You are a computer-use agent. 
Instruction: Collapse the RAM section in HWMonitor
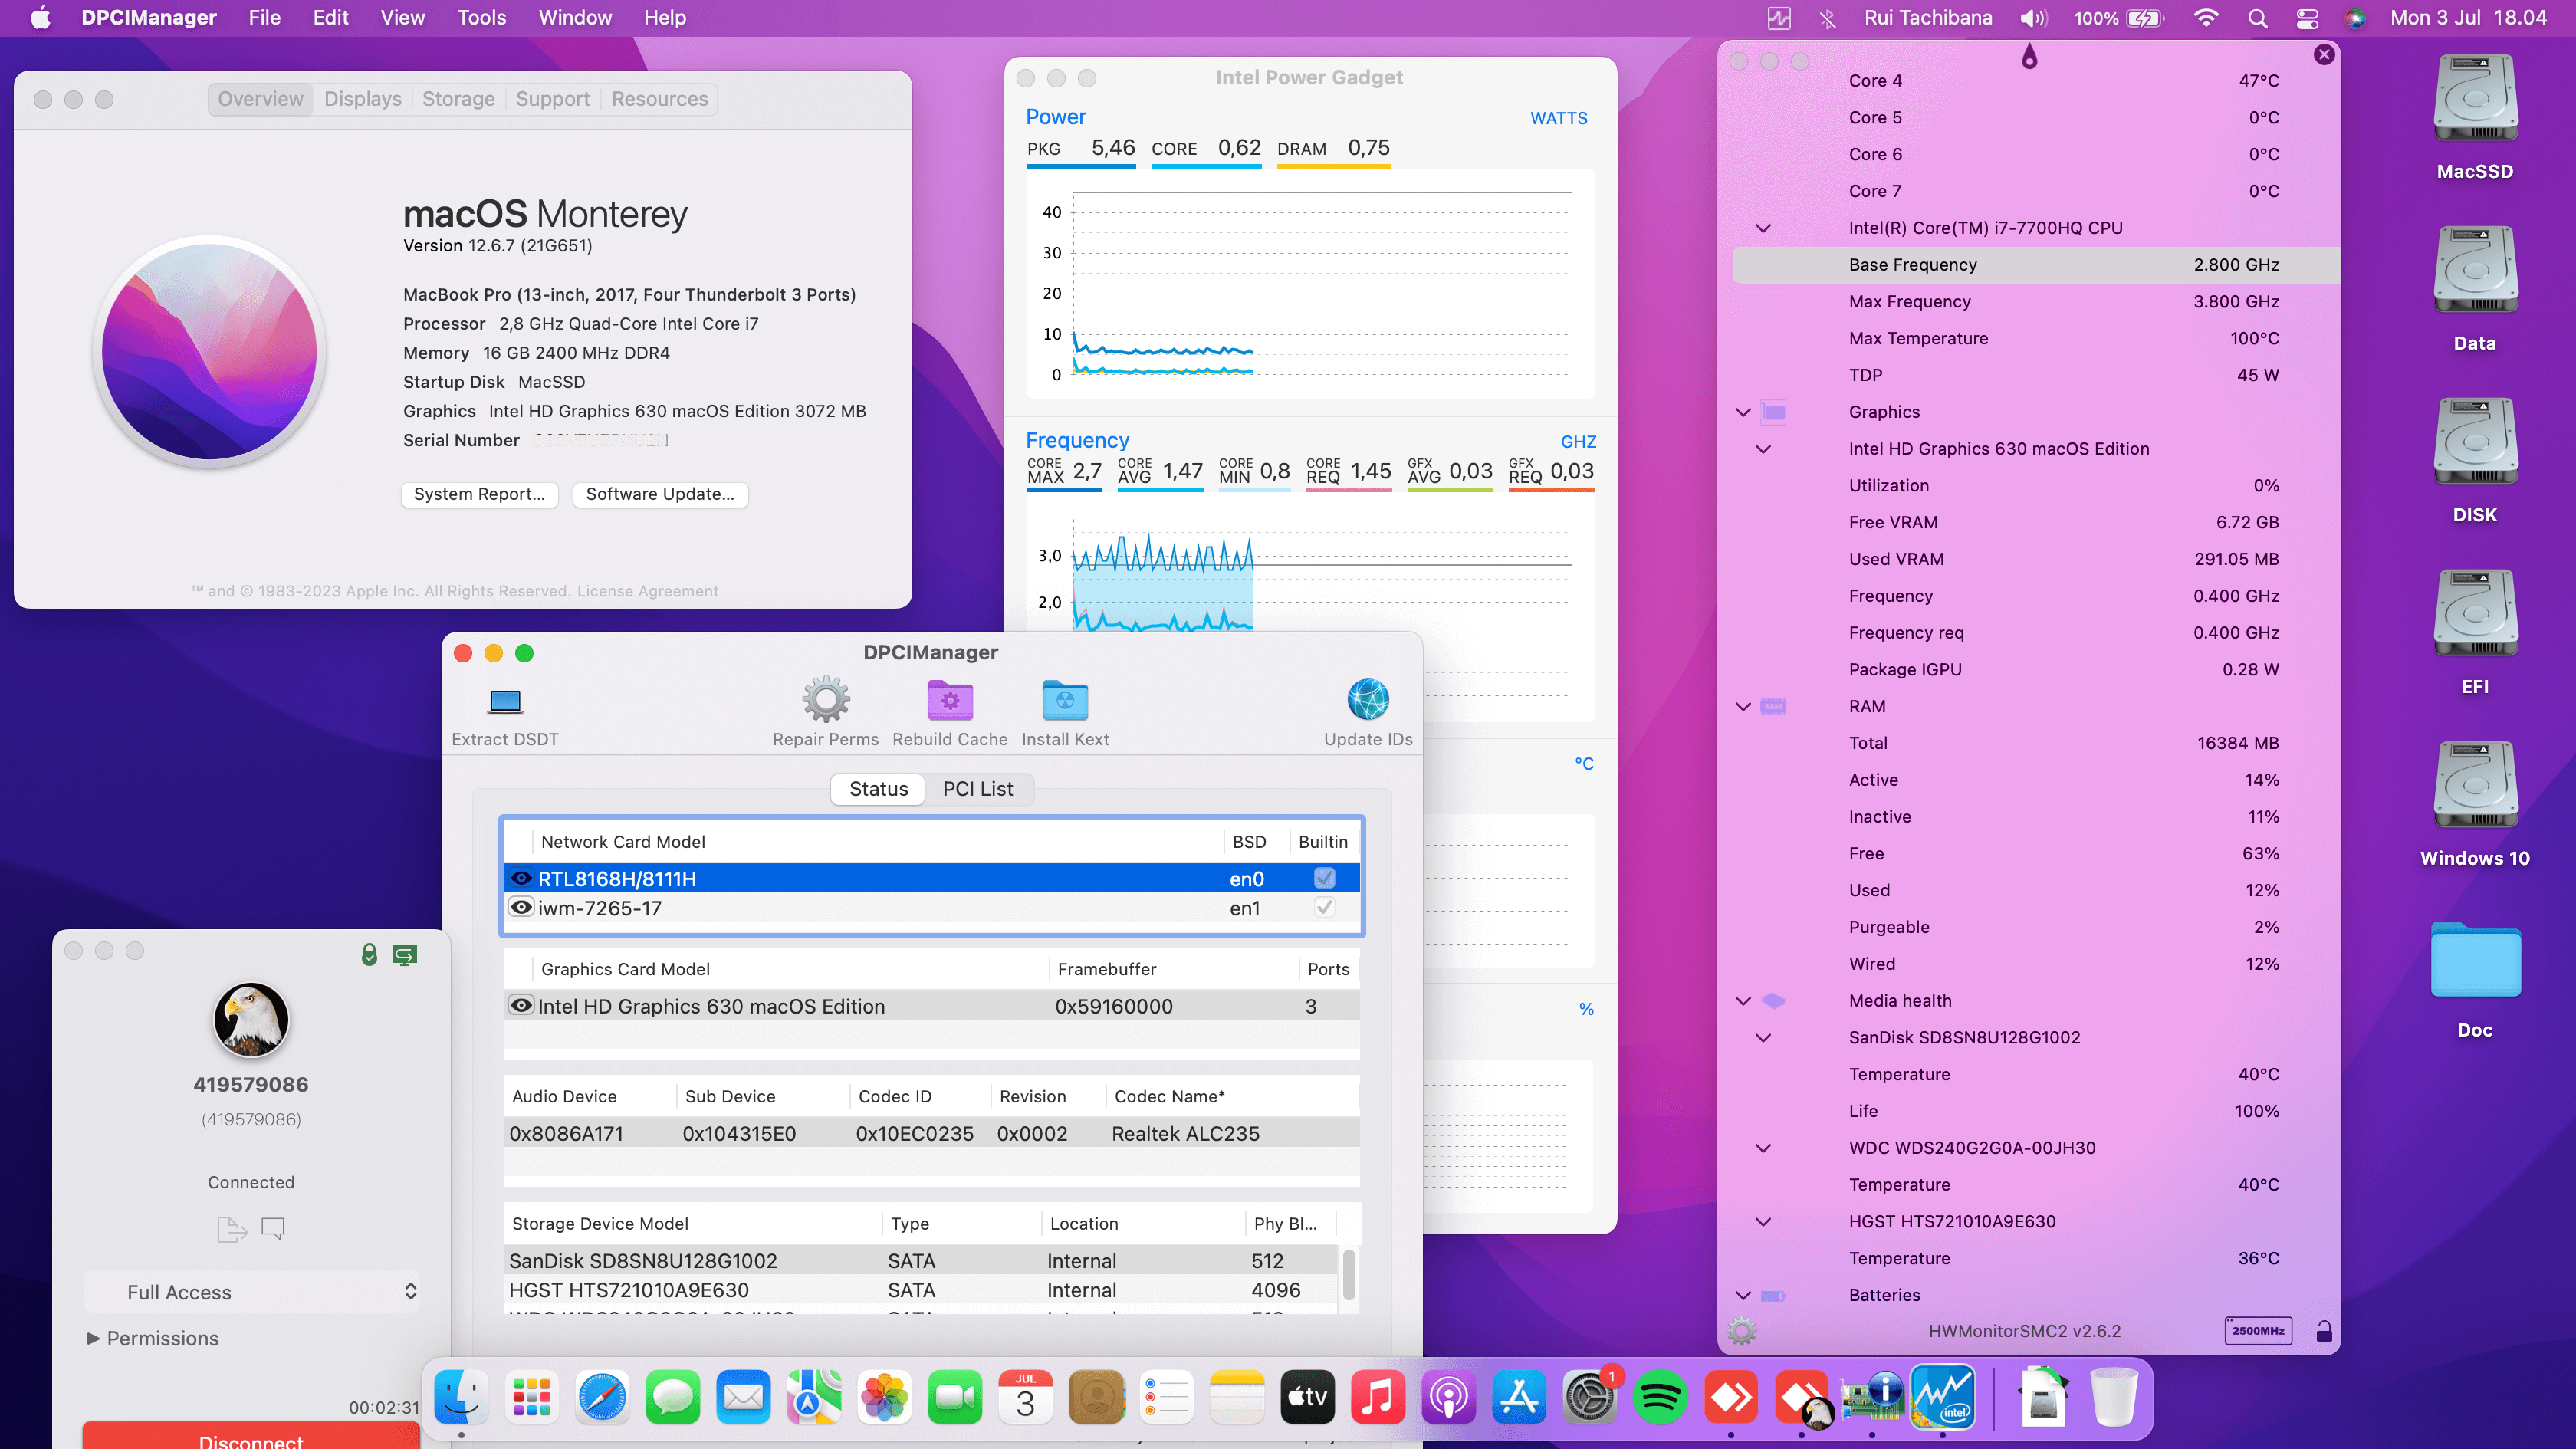click(x=1743, y=706)
